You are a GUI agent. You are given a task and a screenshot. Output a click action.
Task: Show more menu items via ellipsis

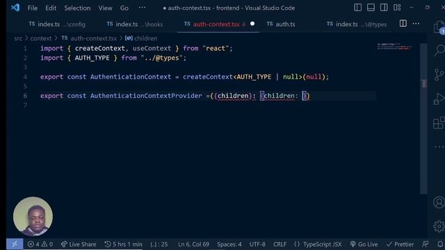pyautogui.click(x=142, y=8)
